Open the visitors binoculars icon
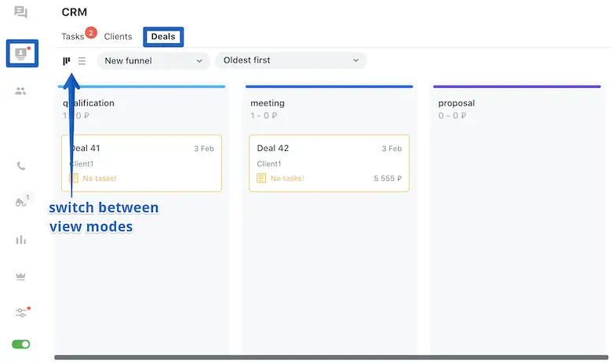 pos(20,202)
